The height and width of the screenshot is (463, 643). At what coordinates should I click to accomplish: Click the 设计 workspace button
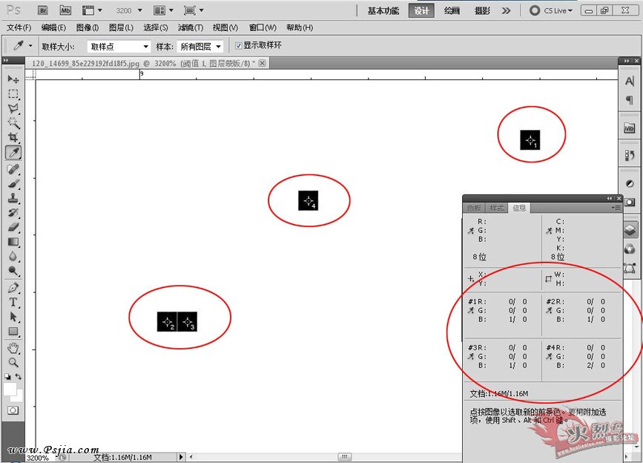click(x=421, y=10)
